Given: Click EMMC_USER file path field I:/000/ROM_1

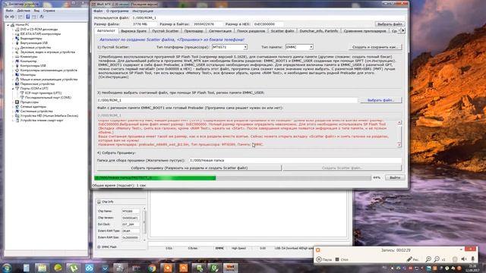Looking at the screenshot, I should (227, 100).
